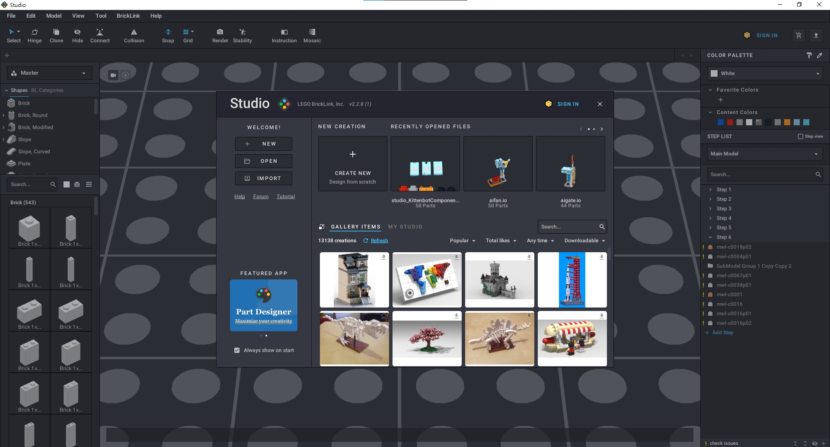Viewport: 830px width, 447px height.
Task: Enable the Step view checkbox
Action: pyautogui.click(x=800, y=136)
